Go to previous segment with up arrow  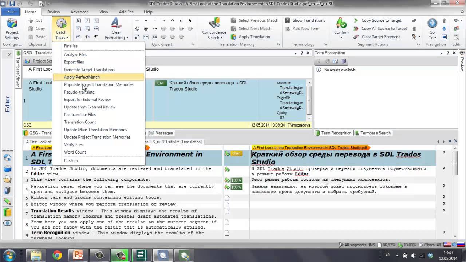pyautogui.click(x=444, y=21)
